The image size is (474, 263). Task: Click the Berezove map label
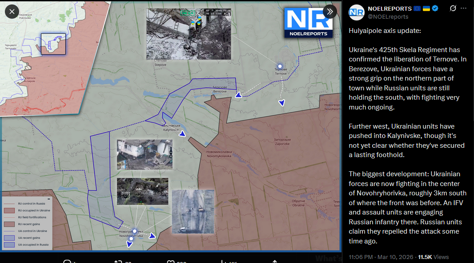click(x=220, y=89)
